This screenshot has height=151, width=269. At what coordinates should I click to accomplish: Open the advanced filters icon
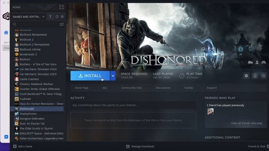61,24
